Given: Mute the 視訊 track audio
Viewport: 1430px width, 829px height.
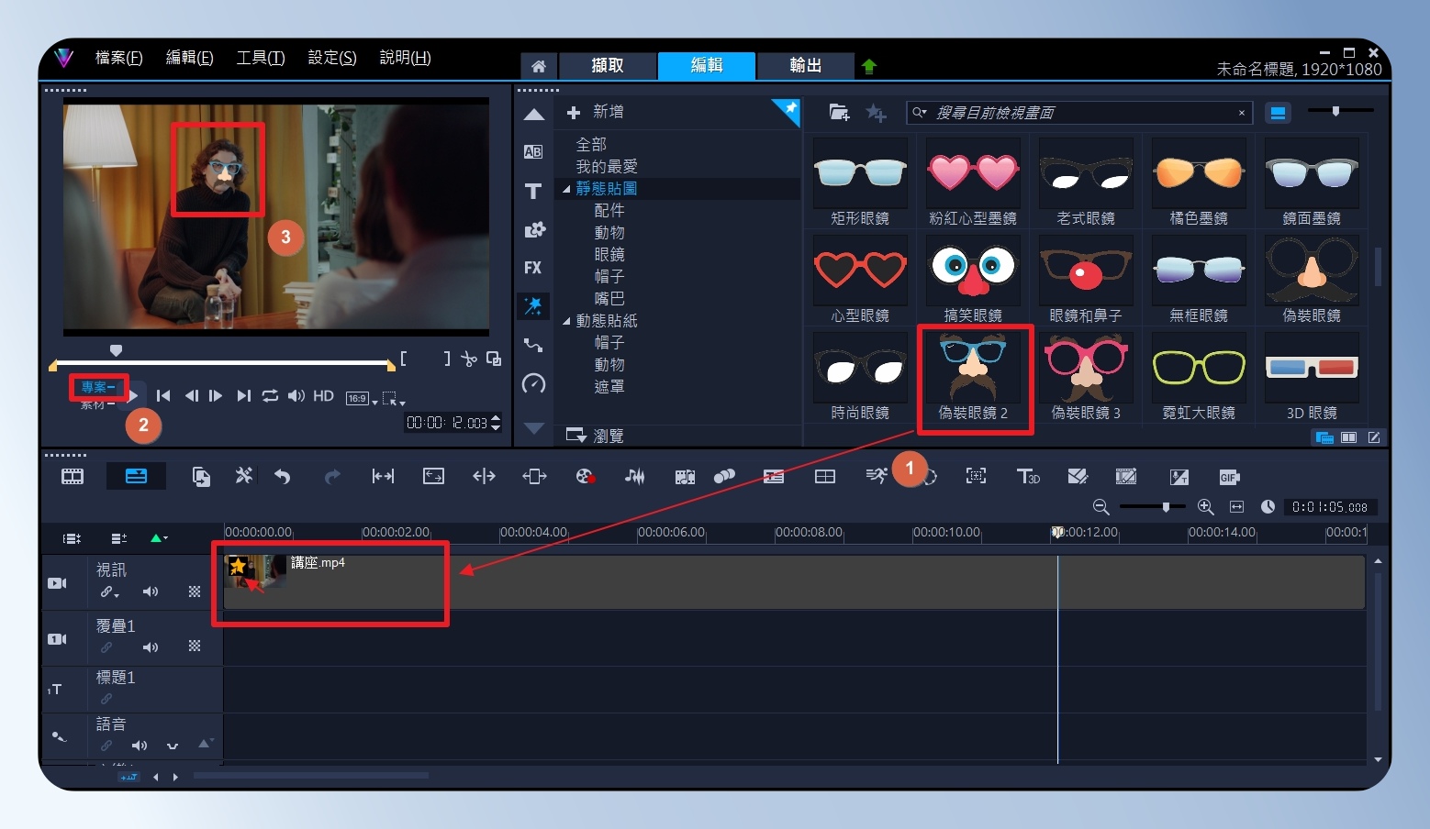Looking at the screenshot, I should [x=151, y=591].
